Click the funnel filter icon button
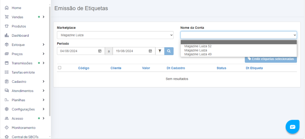The image size is (305, 139). [160, 51]
